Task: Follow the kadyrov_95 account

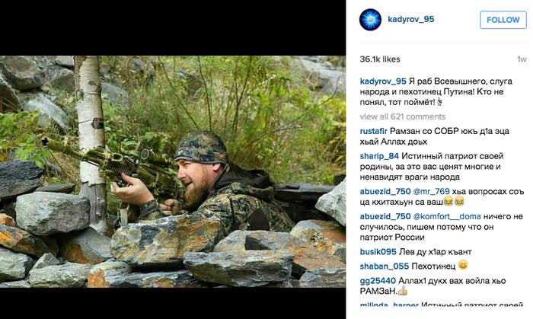Action: pos(503,20)
